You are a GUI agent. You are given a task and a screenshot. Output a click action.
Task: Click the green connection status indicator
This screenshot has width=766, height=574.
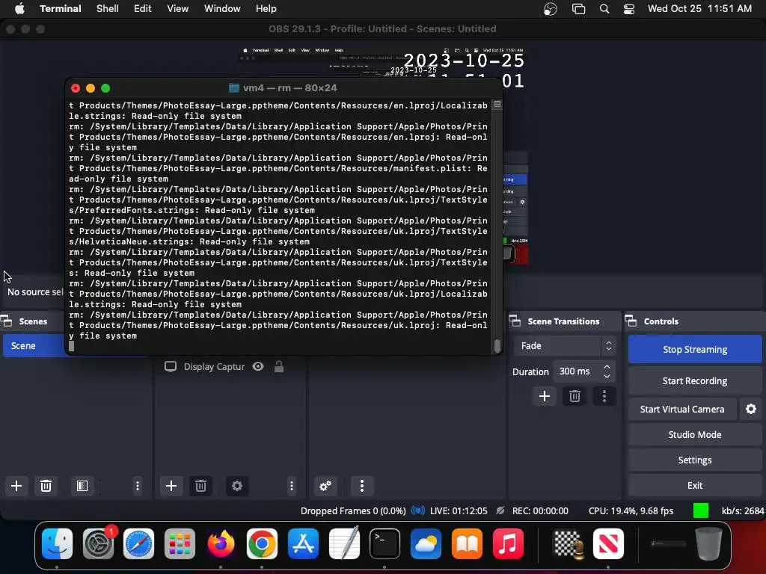pos(700,510)
